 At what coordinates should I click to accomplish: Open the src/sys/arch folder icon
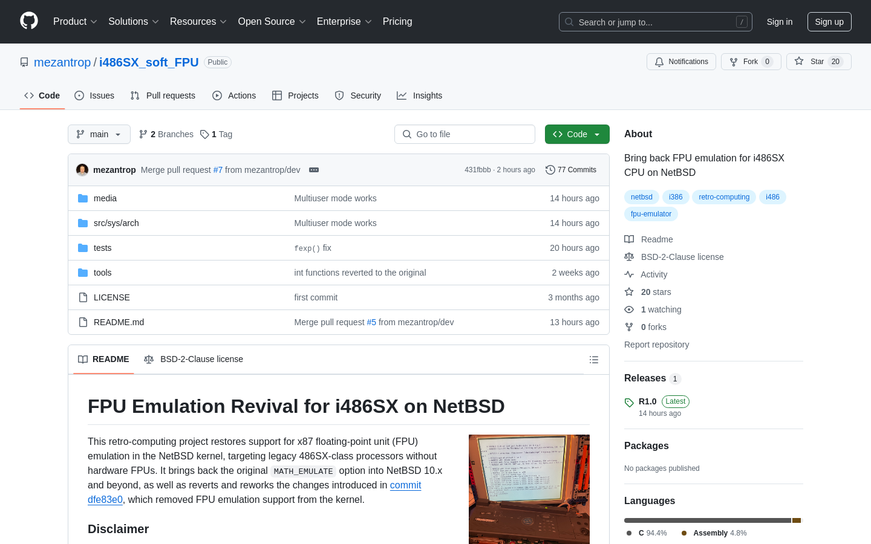pyautogui.click(x=83, y=223)
